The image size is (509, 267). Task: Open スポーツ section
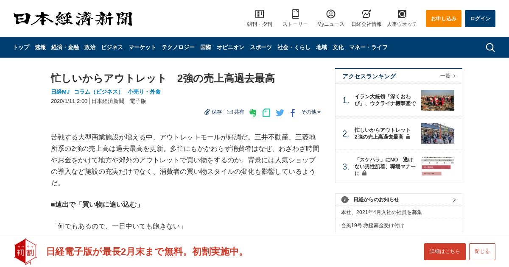pos(261,47)
